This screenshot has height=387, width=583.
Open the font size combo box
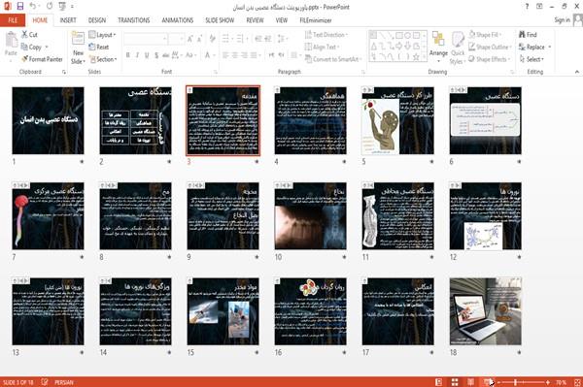click(176, 38)
